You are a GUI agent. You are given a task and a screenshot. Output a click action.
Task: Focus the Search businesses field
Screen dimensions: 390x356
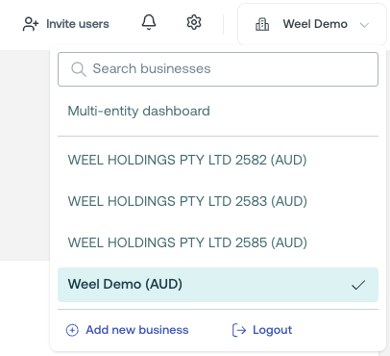(x=218, y=69)
